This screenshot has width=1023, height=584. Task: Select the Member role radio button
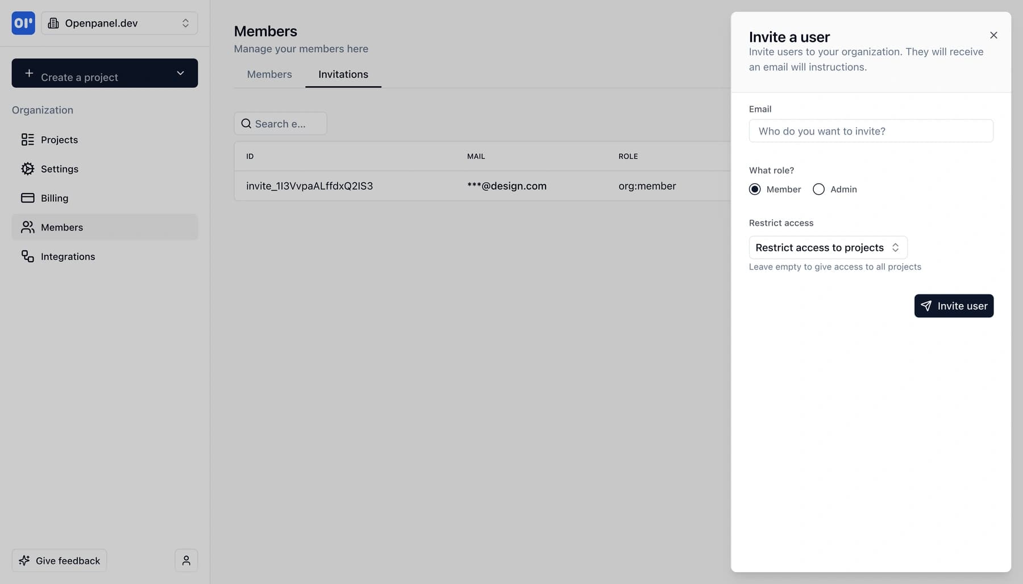(755, 189)
